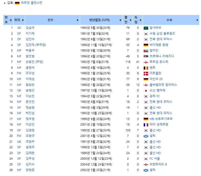
Task: Select birthdate 1992년 7월 8일(31세)
Action: click(x=95, y=62)
